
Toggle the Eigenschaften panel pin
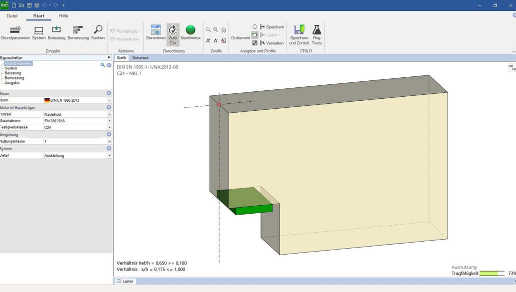pyautogui.click(x=108, y=57)
